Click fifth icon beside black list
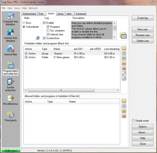 click(124, 68)
